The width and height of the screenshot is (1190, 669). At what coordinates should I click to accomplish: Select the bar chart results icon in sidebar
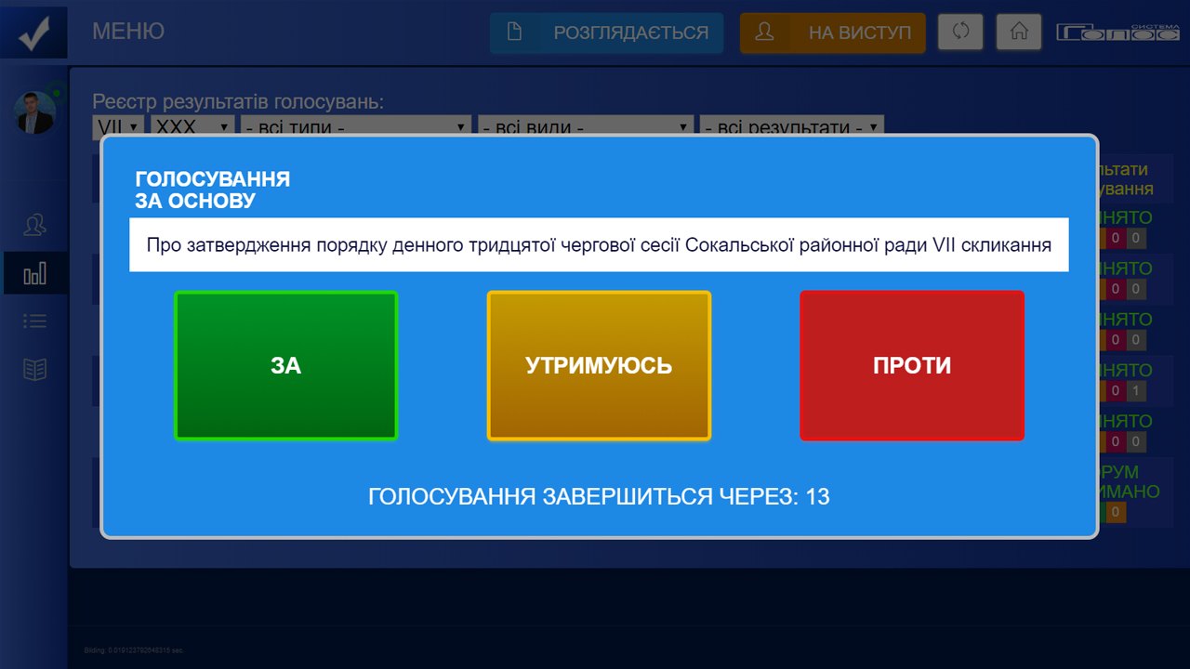pos(35,274)
